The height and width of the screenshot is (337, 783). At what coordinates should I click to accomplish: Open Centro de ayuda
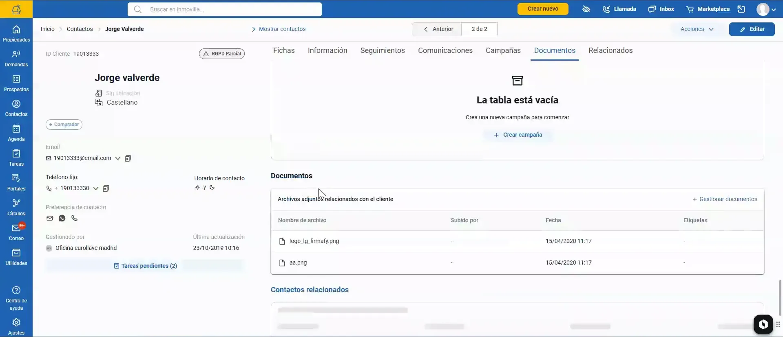click(16, 298)
